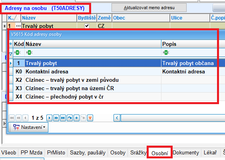This screenshot has width=225, height=160.
Task: Open the ellipsis lookup button in address code cell
Action: pos(18,26)
